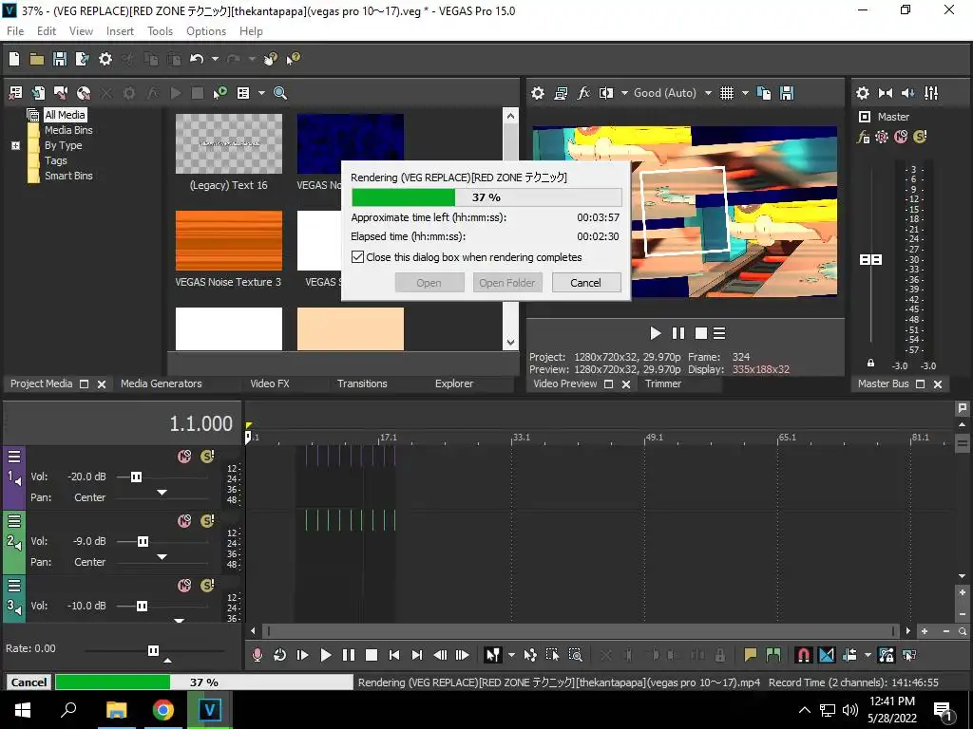
Task: Open the undo history dropdown arrow
Action: tap(215, 59)
